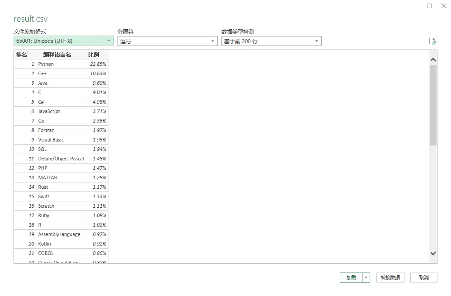Select the 排名 column header
Screen dimensions: 451x296
[22, 55]
